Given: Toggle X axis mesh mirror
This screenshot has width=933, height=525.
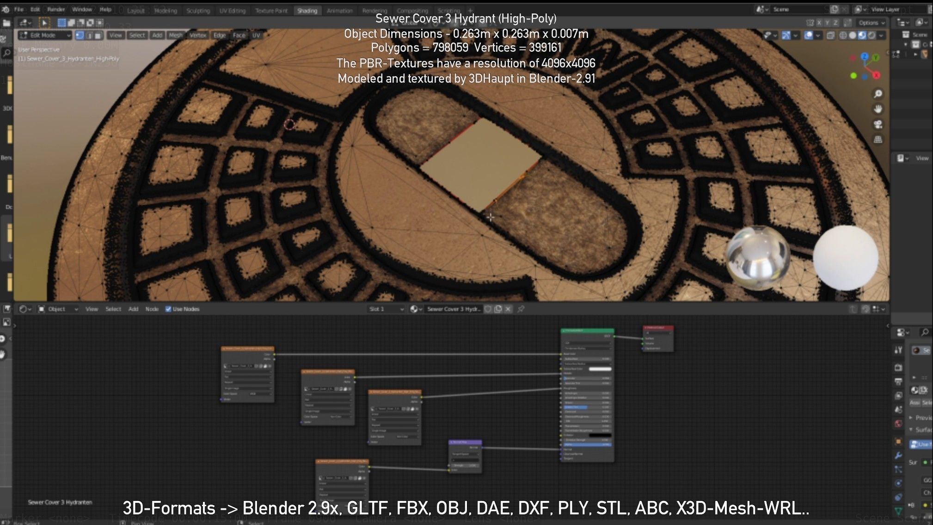Looking at the screenshot, I should 819,23.
